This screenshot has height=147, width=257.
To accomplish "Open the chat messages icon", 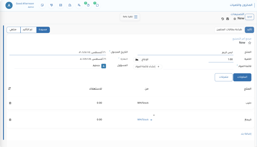I will 97,5.
